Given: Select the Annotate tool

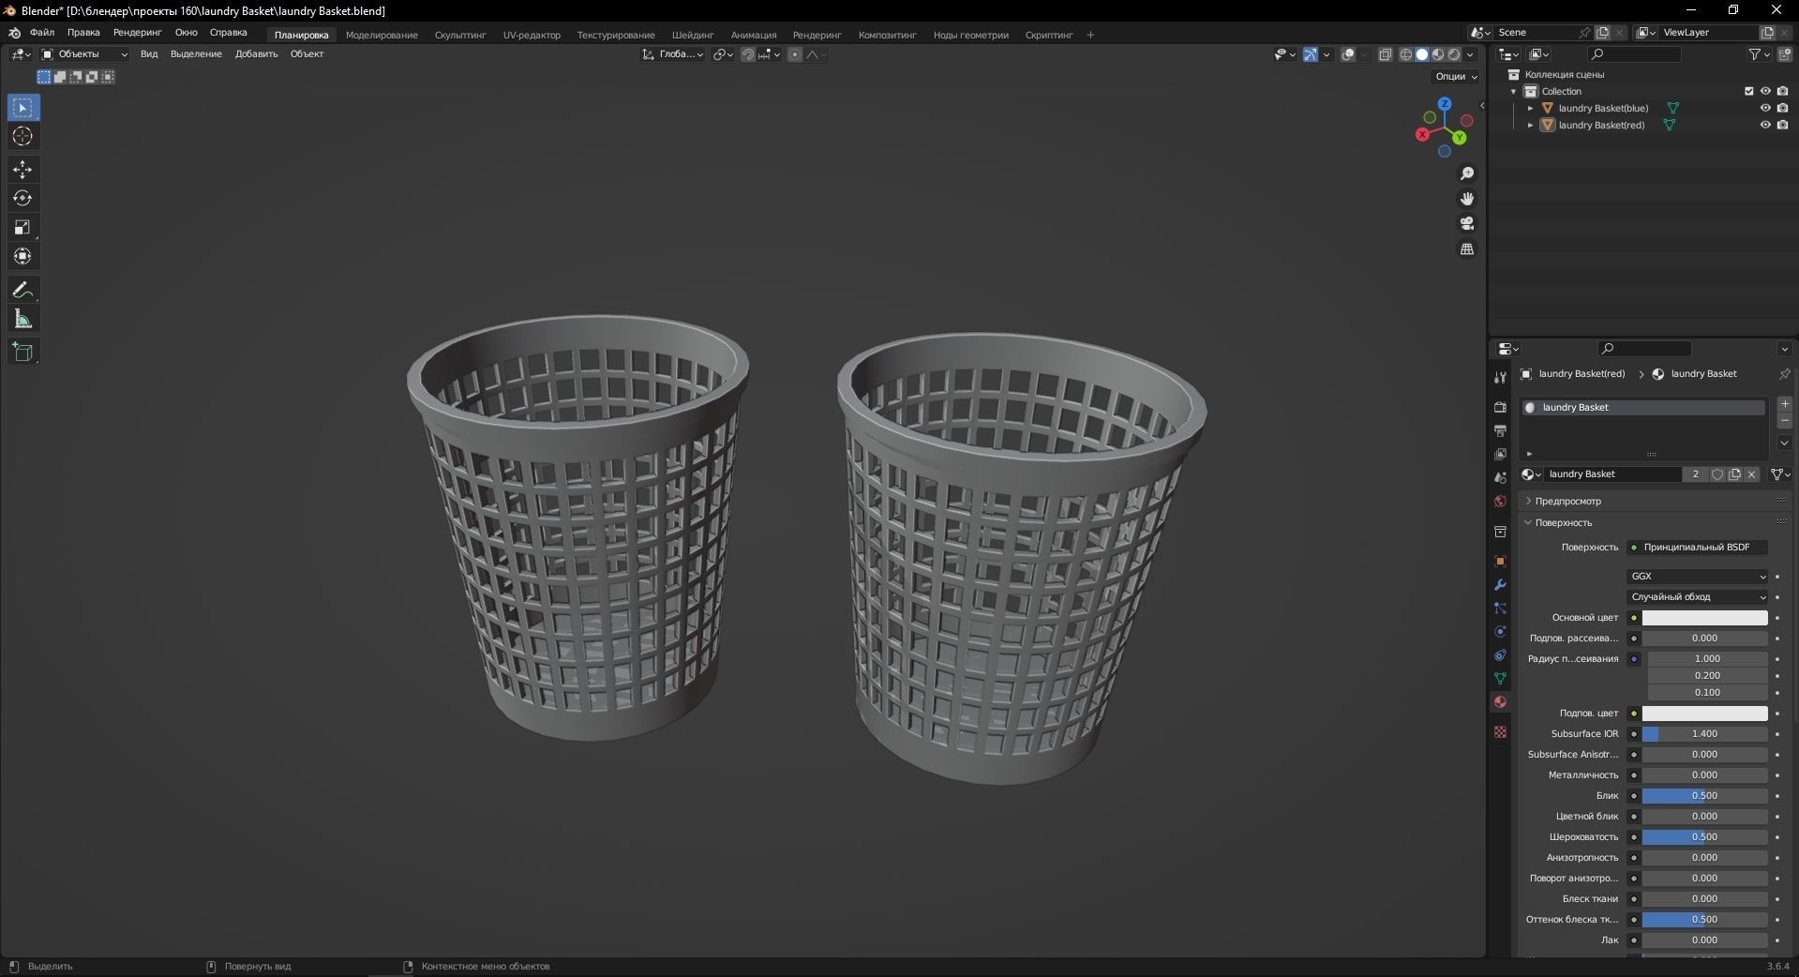Looking at the screenshot, I should [x=23, y=290].
